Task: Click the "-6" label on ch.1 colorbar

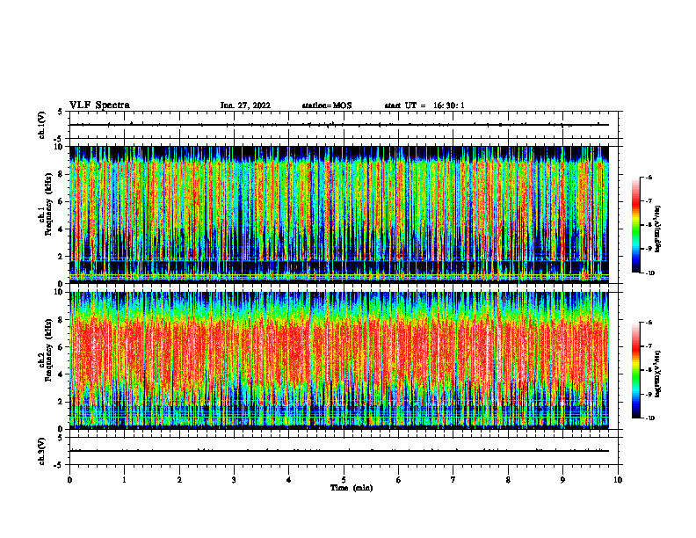Action: pos(649,178)
